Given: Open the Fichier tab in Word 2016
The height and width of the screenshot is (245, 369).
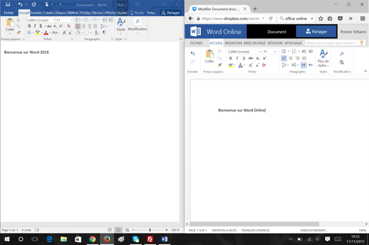Looking at the screenshot, I should pyautogui.click(x=8, y=13).
